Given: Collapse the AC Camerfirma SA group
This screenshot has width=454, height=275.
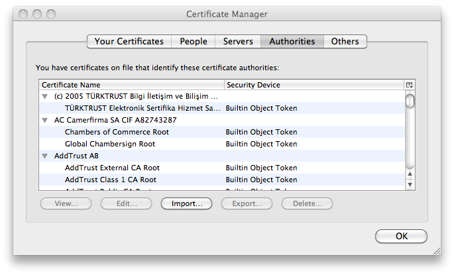Looking at the screenshot, I should tap(45, 121).
